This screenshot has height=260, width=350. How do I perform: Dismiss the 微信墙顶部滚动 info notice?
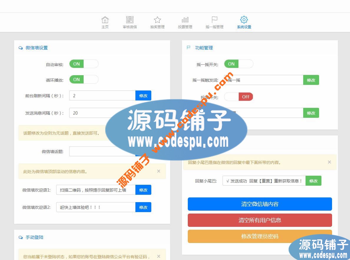[158, 171]
